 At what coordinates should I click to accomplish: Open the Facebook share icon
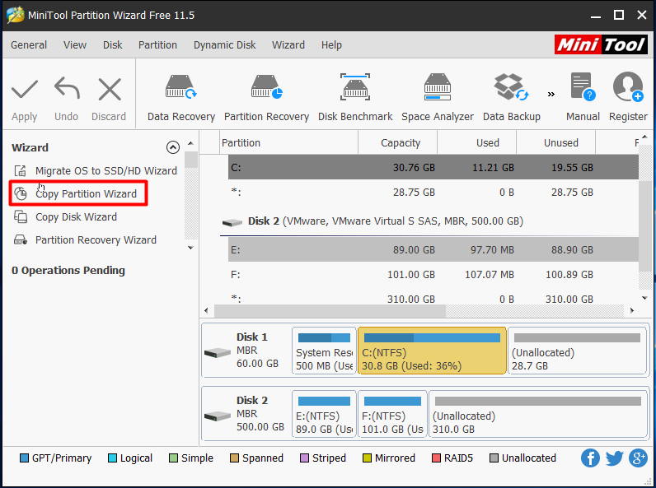pos(590,458)
